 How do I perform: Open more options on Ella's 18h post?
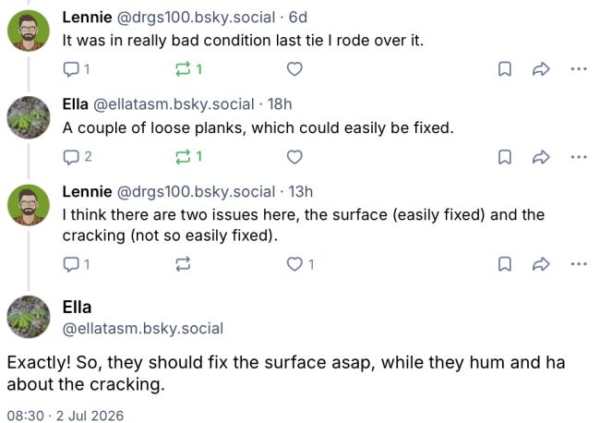coord(579,157)
